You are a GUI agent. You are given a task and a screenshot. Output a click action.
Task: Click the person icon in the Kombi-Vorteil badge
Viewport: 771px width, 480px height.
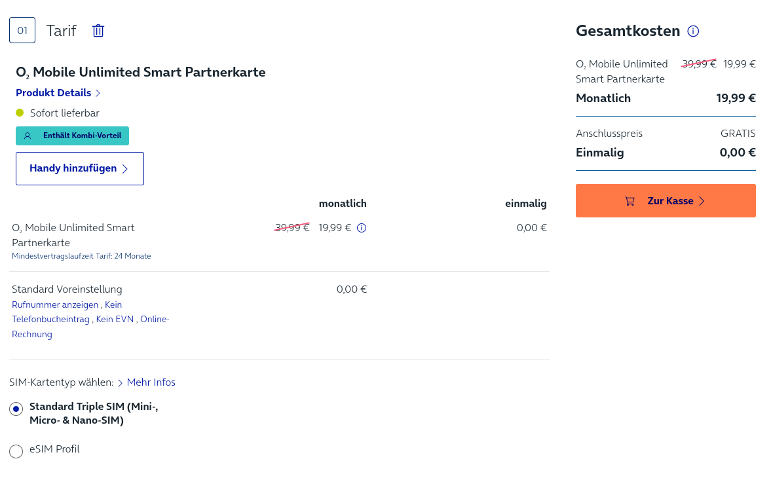point(28,136)
